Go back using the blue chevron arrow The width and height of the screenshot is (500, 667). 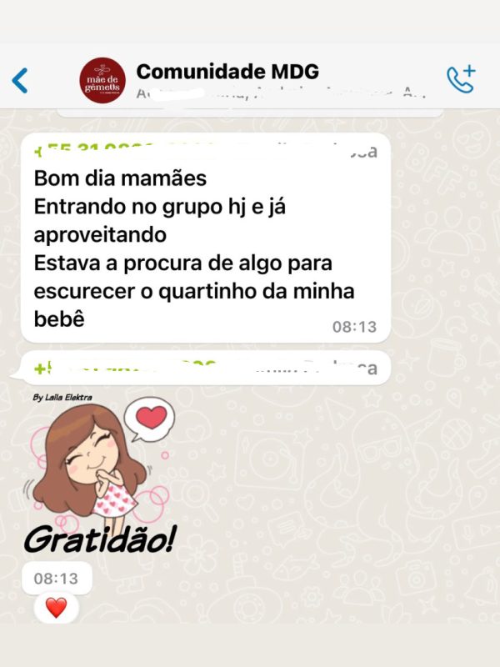[20, 80]
